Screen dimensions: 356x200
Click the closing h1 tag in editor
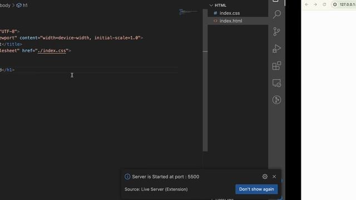8,70
